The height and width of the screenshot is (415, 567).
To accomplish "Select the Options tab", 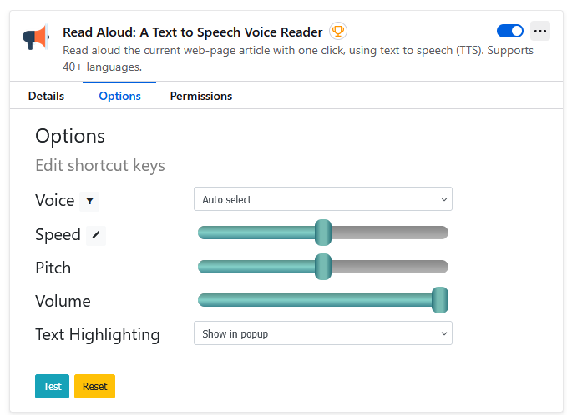I will (119, 96).
